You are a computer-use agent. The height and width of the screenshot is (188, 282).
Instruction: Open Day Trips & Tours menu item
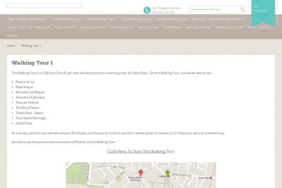point(39,27)
